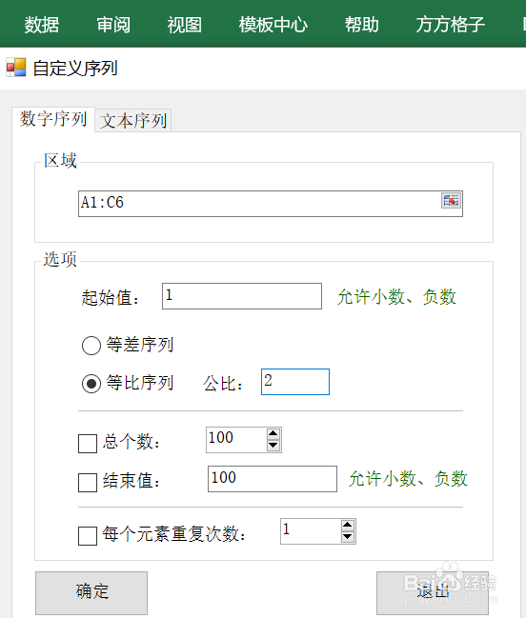526x618 pixels.
Task: Decrease 总个数 with down spinner arrow
Action: tap(273, 446)
